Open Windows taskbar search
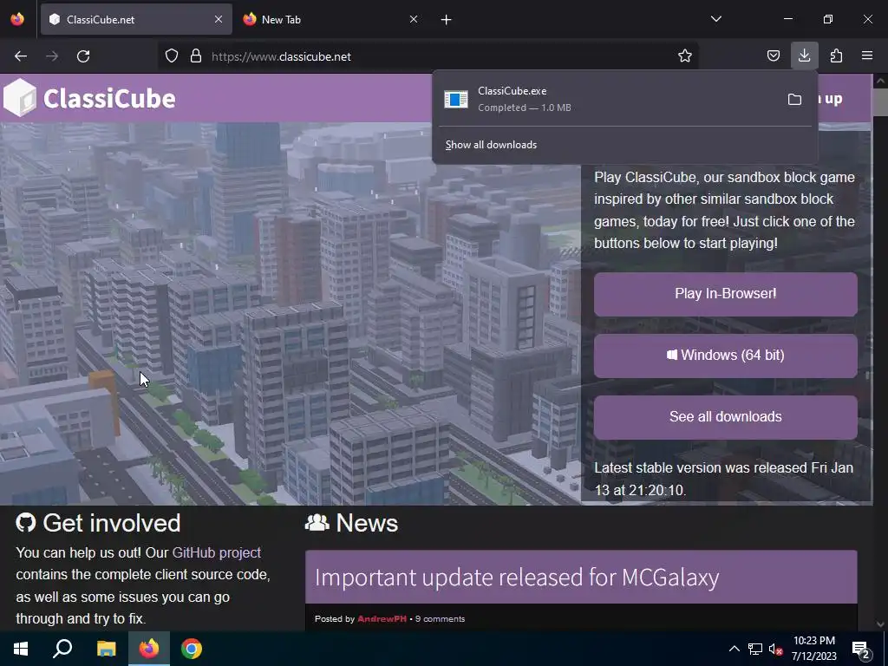Screen dimensions: 888x666 pyautogui.click(x=62, y=649)
